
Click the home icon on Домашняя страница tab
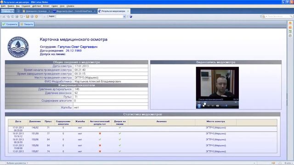pos(24,11)
